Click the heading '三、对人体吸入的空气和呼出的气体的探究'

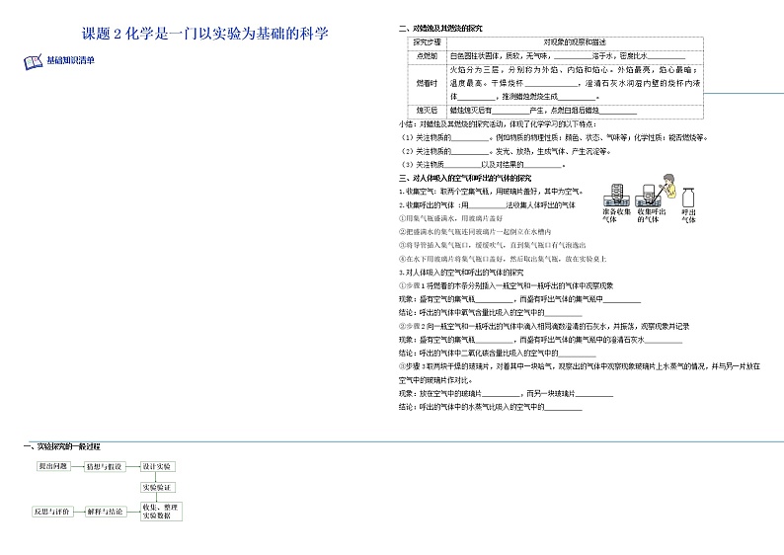tap(465, 178)
